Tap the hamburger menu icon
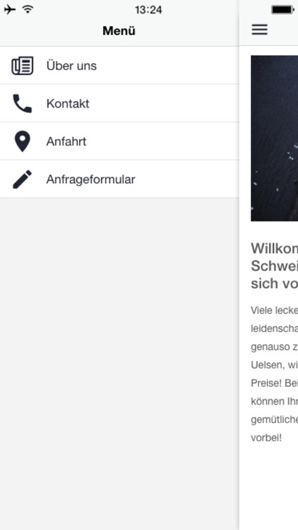The height and width of the screenshot is (530, 298). pos(260,30)
